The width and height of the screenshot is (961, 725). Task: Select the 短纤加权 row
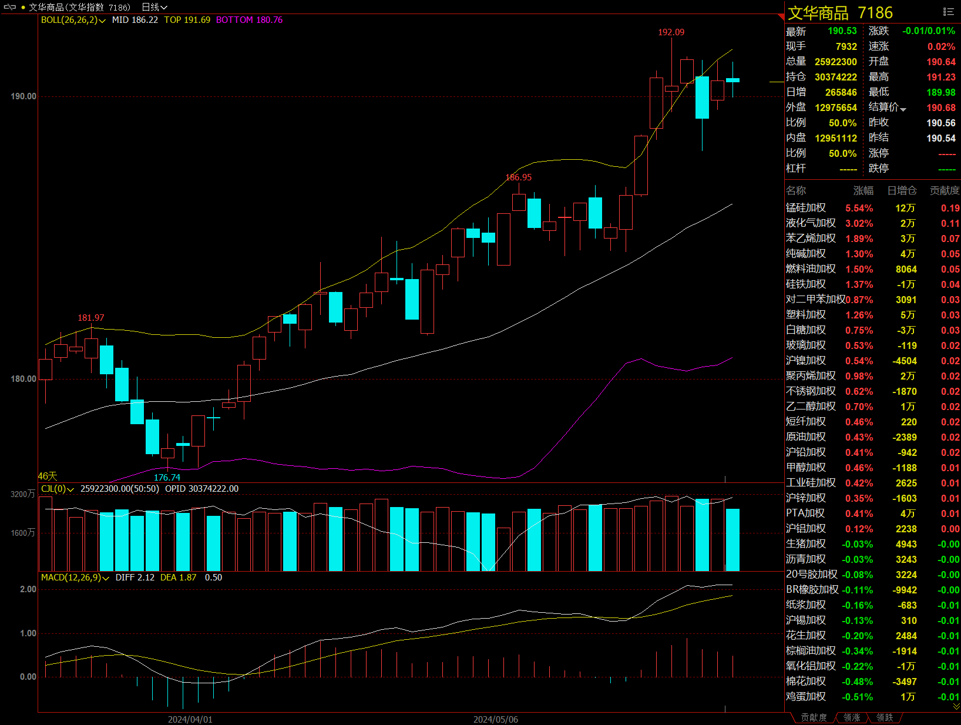pos(873,422)
